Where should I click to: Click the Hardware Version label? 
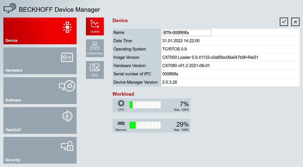(129, 66)
